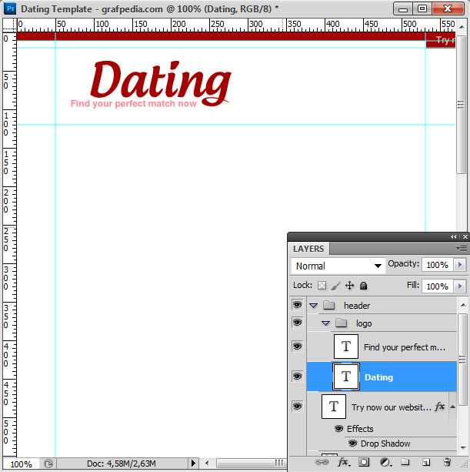
Task: Hide the logo group
Action: [297, 323]
